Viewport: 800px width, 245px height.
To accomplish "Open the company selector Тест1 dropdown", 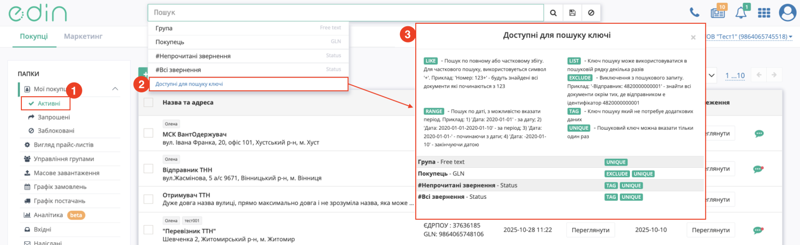I will pyautogui.click(x=750, y=37).
